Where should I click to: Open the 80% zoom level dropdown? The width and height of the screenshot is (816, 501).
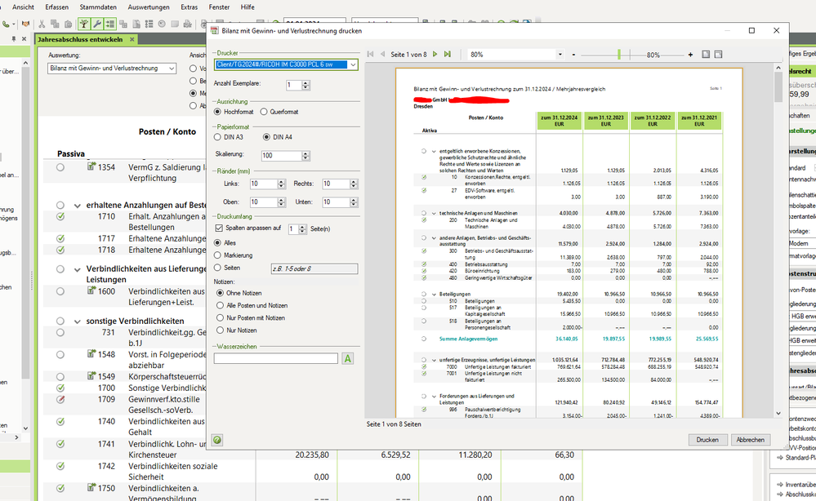[x=560, y=55]
